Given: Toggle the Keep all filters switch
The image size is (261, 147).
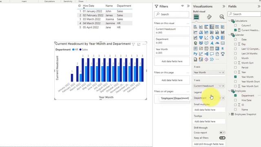Looking at the screenshot, I should [x=222, y=138].
